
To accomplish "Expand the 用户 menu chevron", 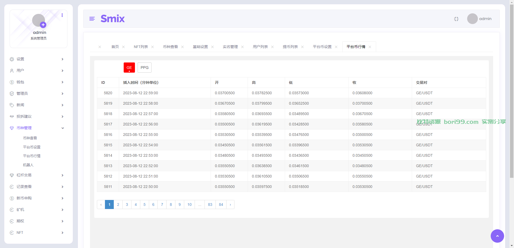I will pyautogui.click(x=62, y=71).
